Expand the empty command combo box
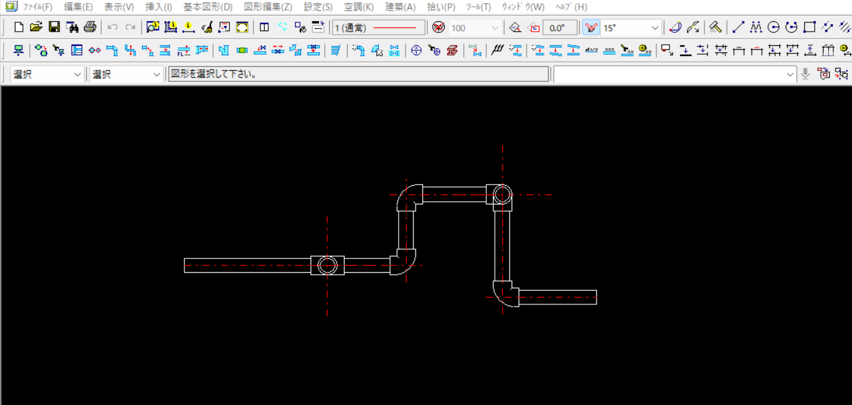Screen dimensions: 852x405 (x=791, y=75)
